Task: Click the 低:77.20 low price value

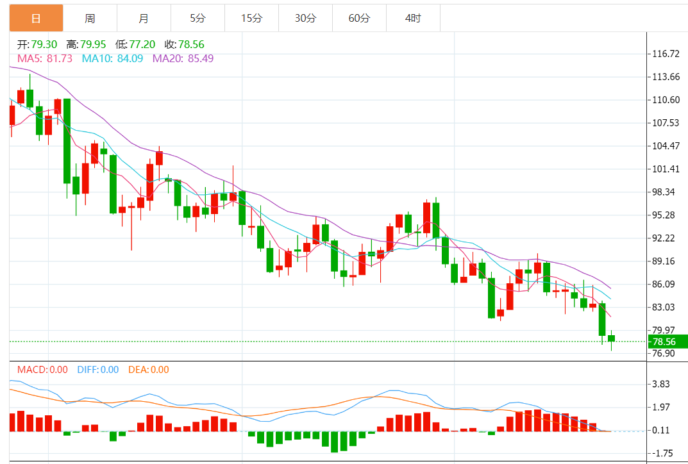Action: [x=135, y=44]
